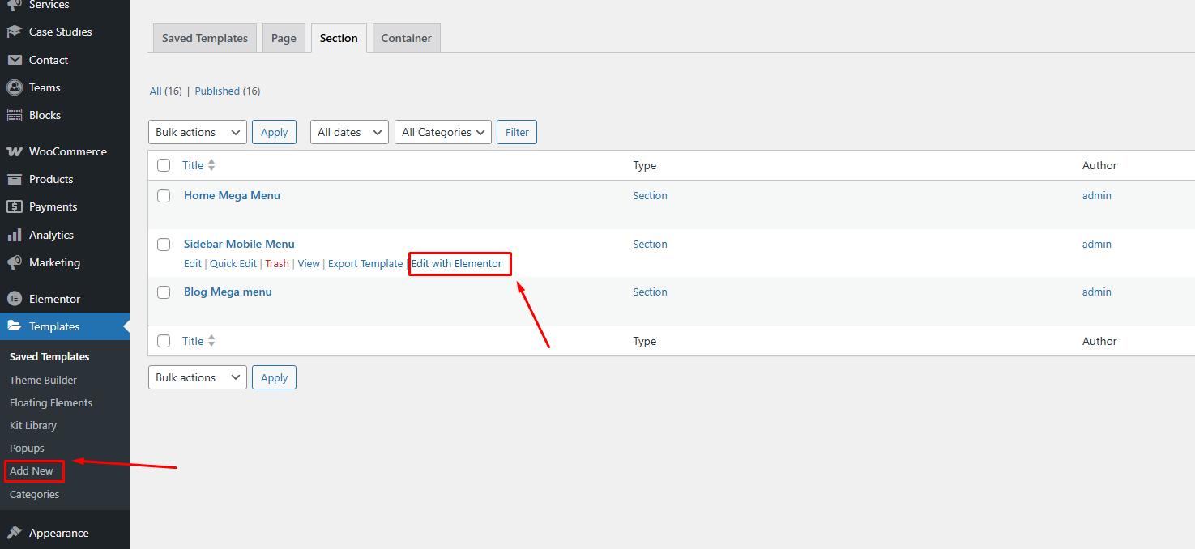Image resolution: width=1195 pixels, height=549 pixels.
Task: Open Analytics using the bar chart icon
Action: [14, 235]
